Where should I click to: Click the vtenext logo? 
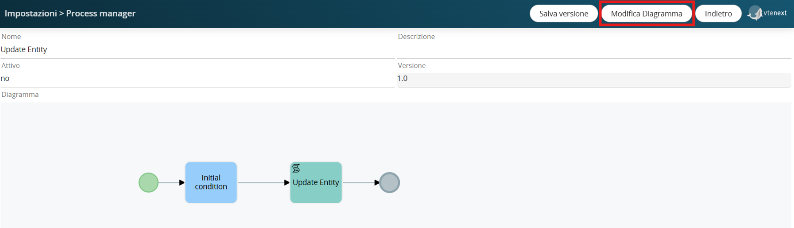coord(767,13)
